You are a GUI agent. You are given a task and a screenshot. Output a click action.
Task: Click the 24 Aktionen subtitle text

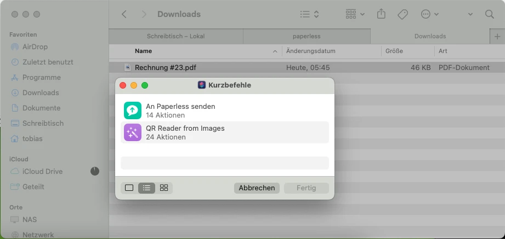coord(166,137)
